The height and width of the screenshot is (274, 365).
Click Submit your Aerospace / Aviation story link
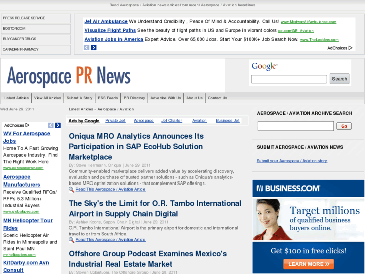tap(292, 161)
